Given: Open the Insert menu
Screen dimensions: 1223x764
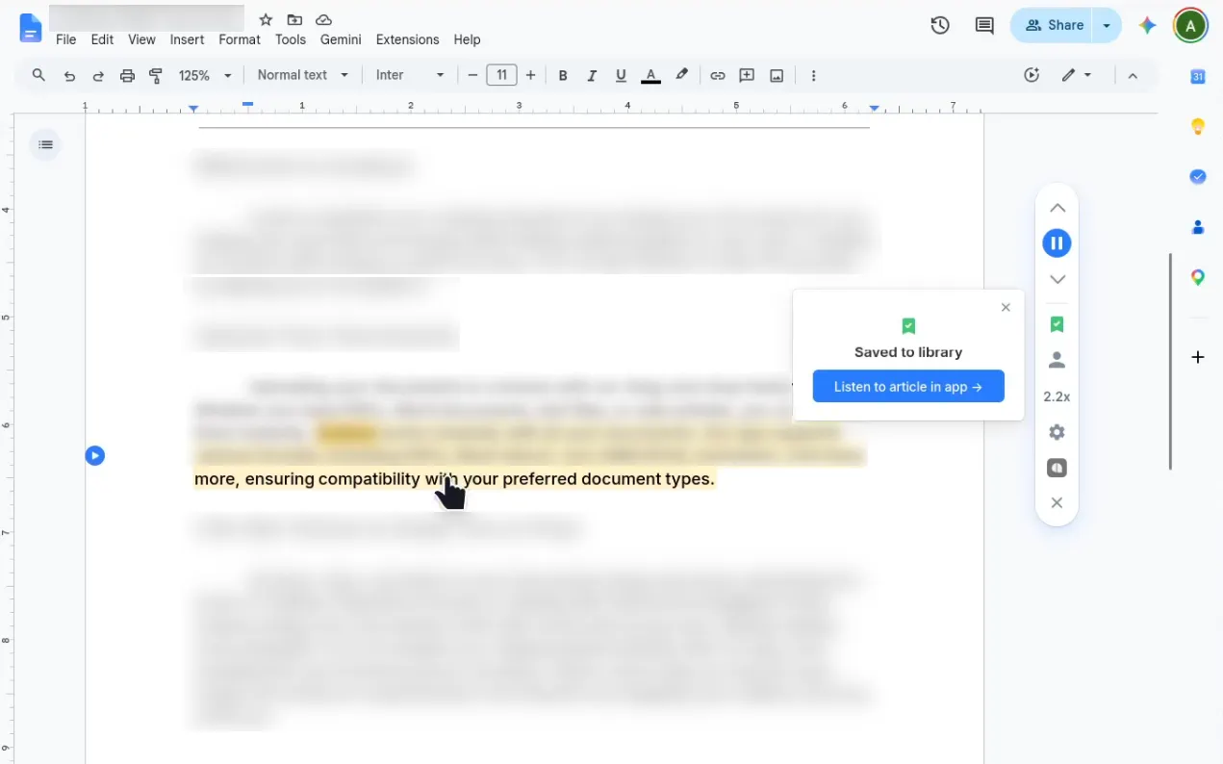Looking at the screenshot, I should pos(187,39).
